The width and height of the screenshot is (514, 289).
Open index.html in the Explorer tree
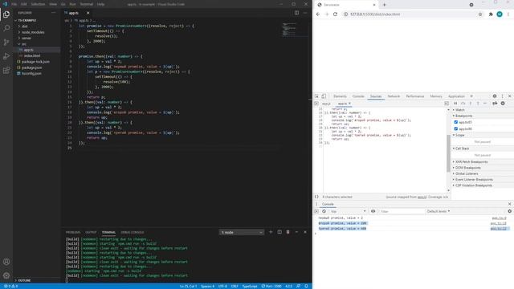coord(32,55)
